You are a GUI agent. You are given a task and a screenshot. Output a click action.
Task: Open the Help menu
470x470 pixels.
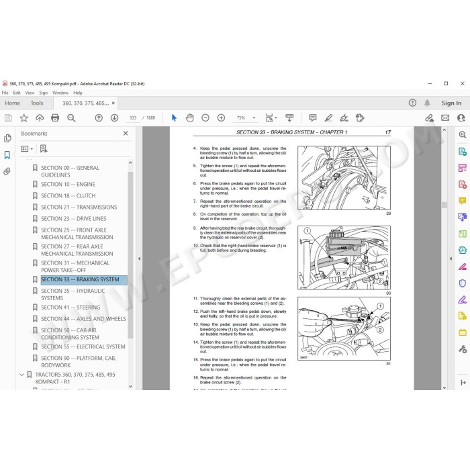coord(78,93)
